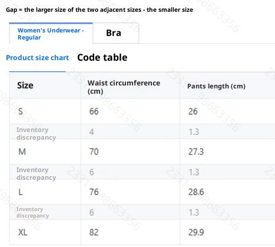Click pants length value 29.9
The height and width of the screenshot is (247, 275).
[196, 232]
